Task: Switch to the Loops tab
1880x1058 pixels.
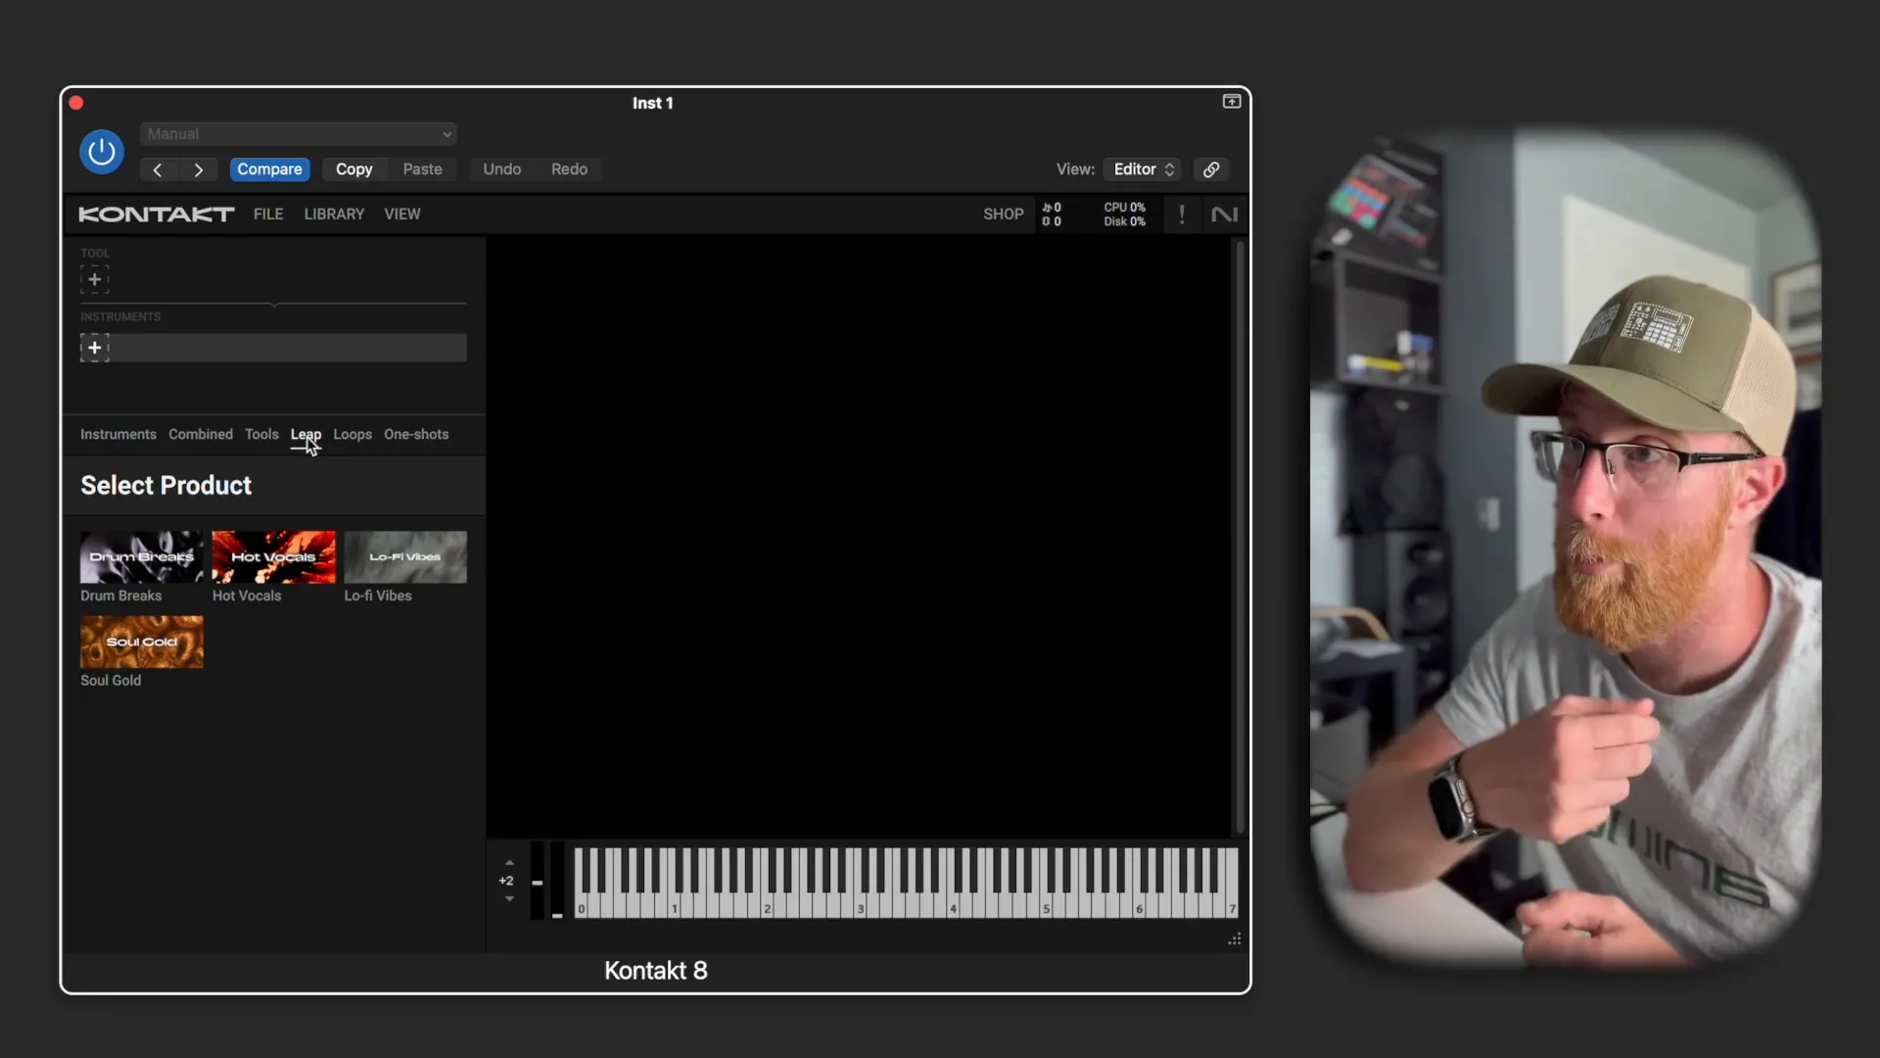Action: (352, 435)
